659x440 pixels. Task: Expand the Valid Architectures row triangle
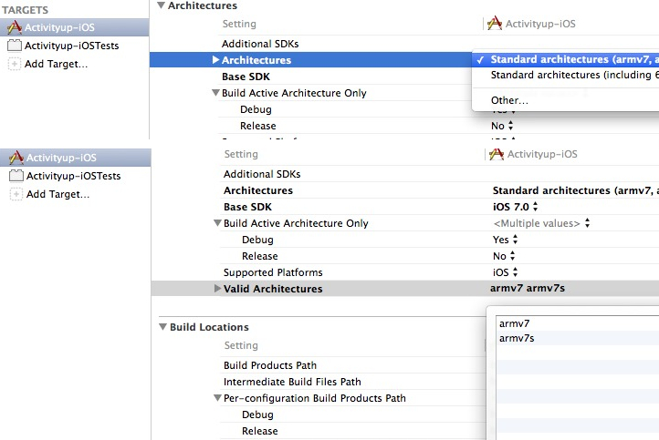[217, 289]
